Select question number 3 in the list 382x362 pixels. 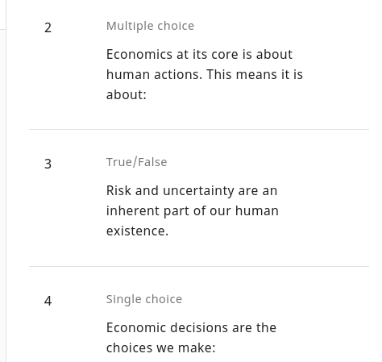[48, 164]
